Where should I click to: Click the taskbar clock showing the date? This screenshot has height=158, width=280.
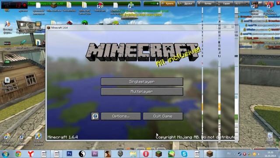(x=270, y=154)
